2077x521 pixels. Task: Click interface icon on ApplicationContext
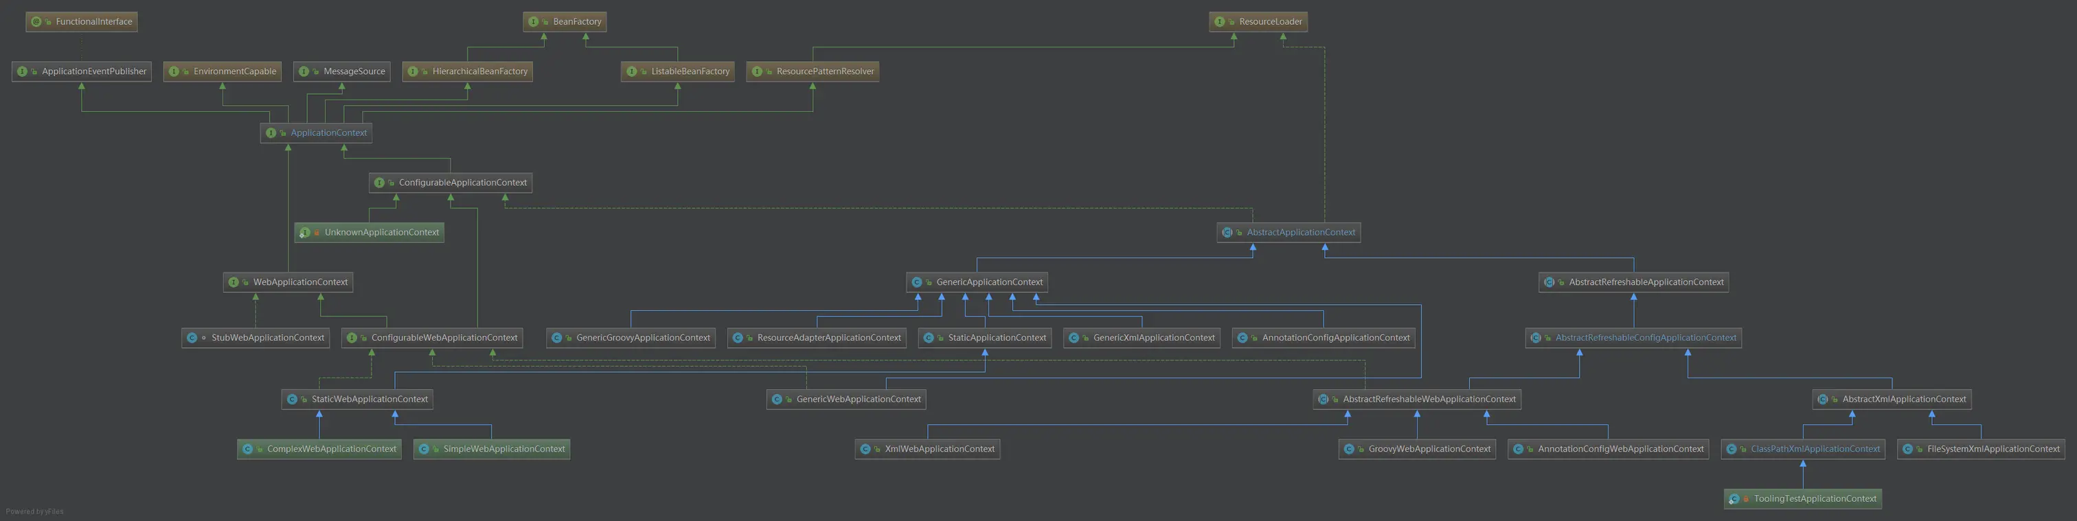click(x=271, y=133)
